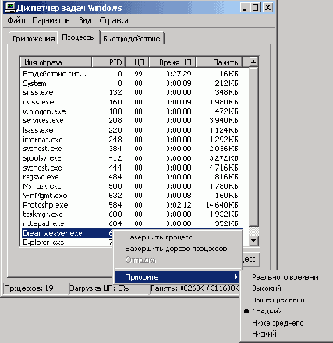
Task: Switch to the Быстродействие tab
Action: tap(132, 39)
